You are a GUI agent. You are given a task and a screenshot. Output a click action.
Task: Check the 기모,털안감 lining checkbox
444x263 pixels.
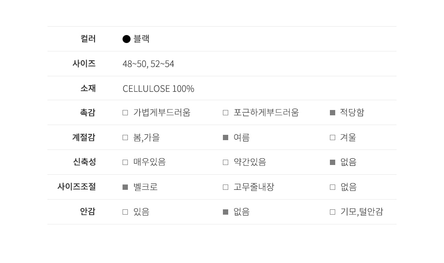tap(333, 212)
